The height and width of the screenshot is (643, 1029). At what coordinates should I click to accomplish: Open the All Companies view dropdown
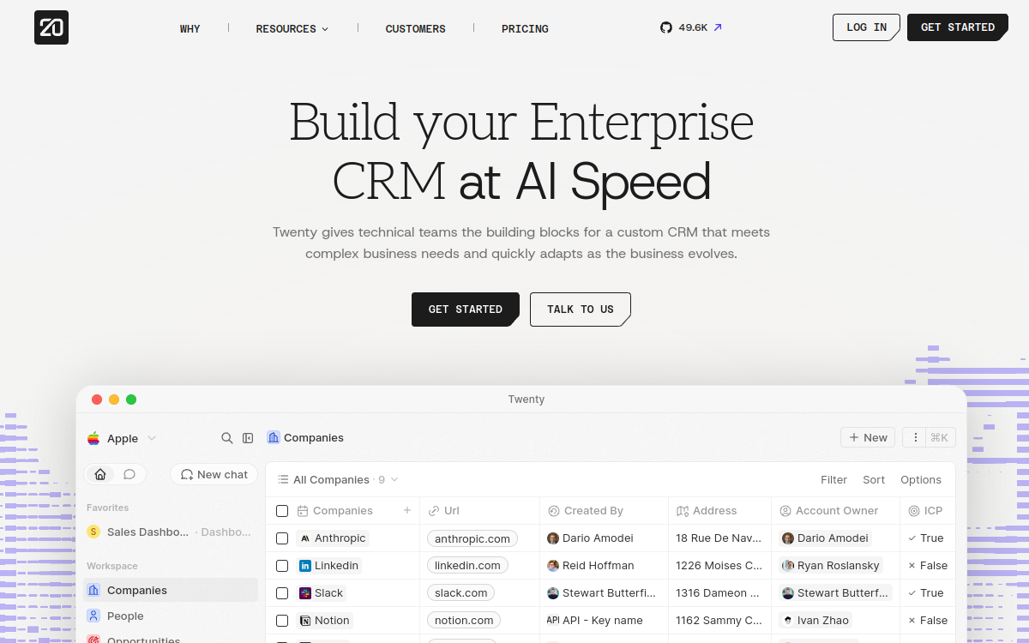pos(338,480)
